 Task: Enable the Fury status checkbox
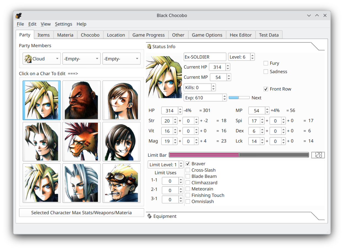pos(266,63)
